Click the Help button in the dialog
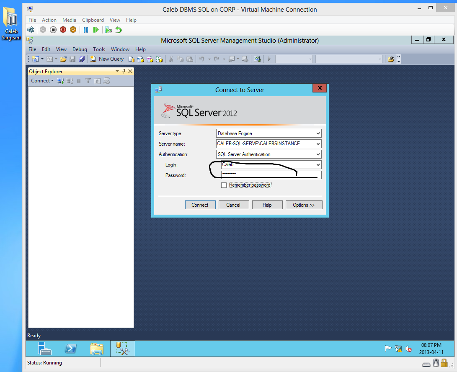Viewport: 457px width, 372px height. pyautogui.click(x=267, y=205)
